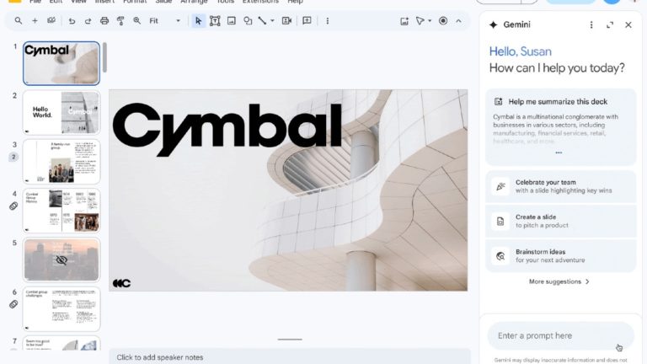Add a new slide with plus icon
Screen dimensions: 647x364
(x=35, y=20)
